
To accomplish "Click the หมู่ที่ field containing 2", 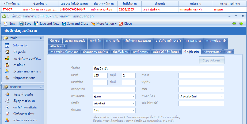I will point(129,75).
